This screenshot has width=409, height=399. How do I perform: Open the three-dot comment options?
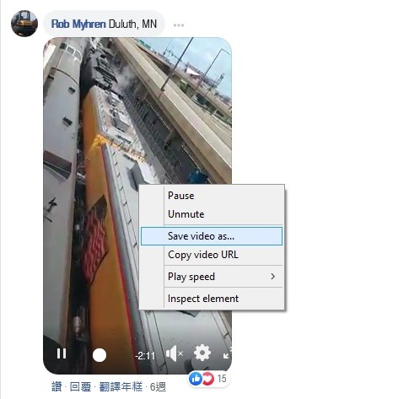[179, 25]
